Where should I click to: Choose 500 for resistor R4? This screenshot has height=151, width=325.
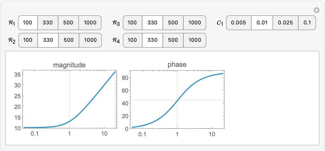173,40
